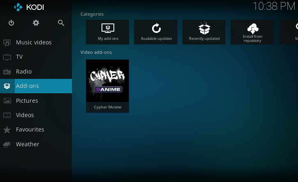Open the Recently updated tile
This screenshot has height=182, width=298.
pos(204,32)
